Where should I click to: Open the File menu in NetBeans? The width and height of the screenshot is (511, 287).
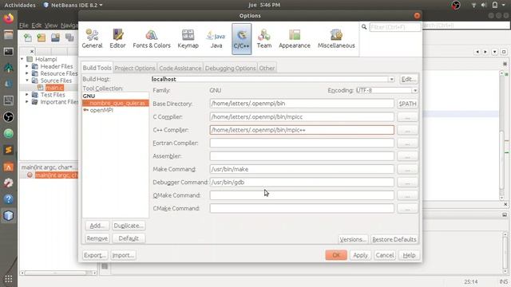tap(23, 25)
